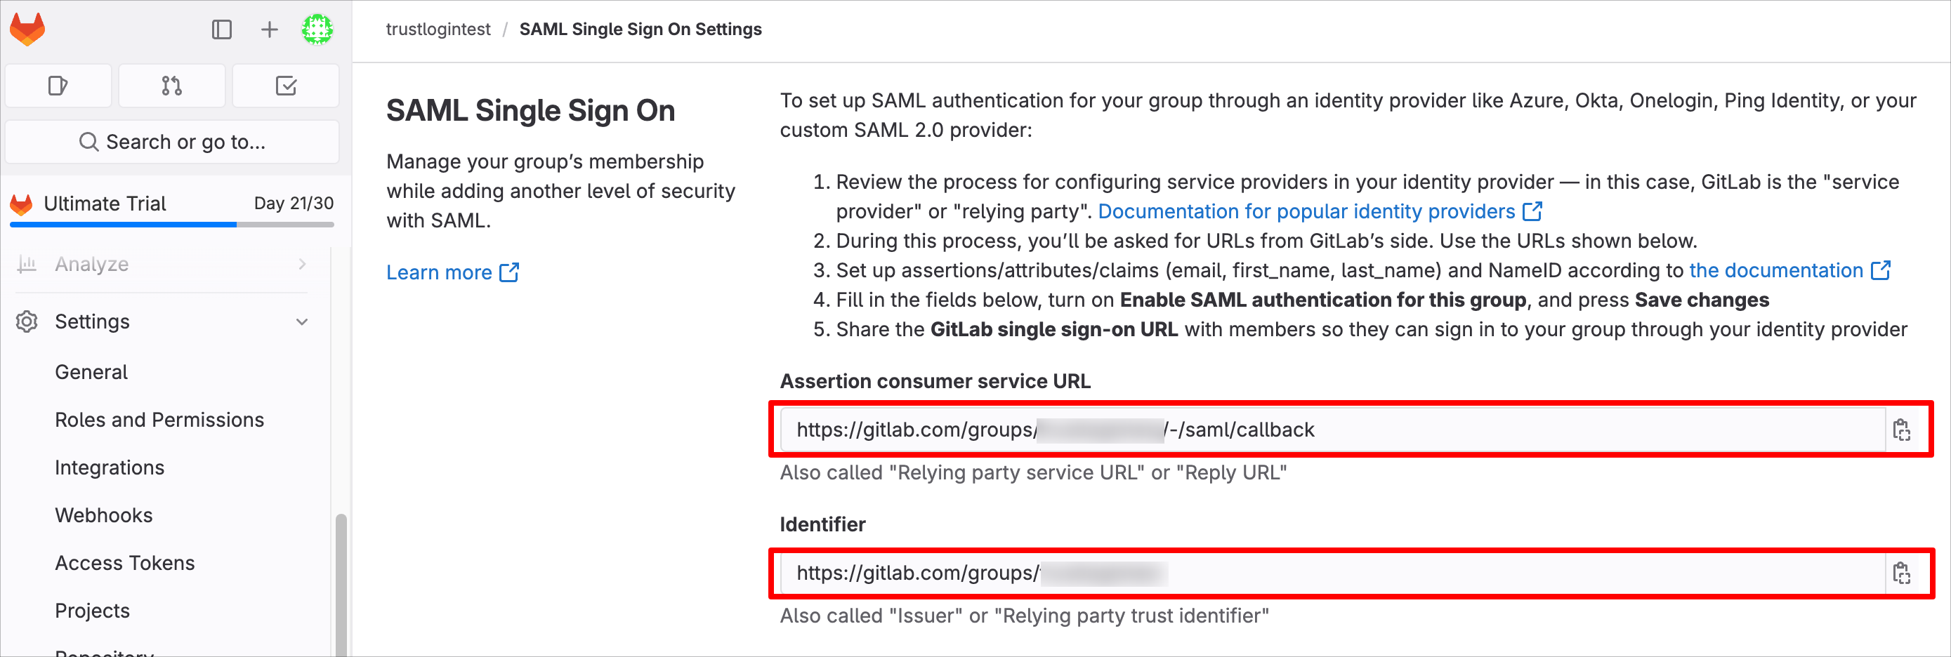Go to Roles and Permissions
The image size is (1951, 657).
click(159, 420)
